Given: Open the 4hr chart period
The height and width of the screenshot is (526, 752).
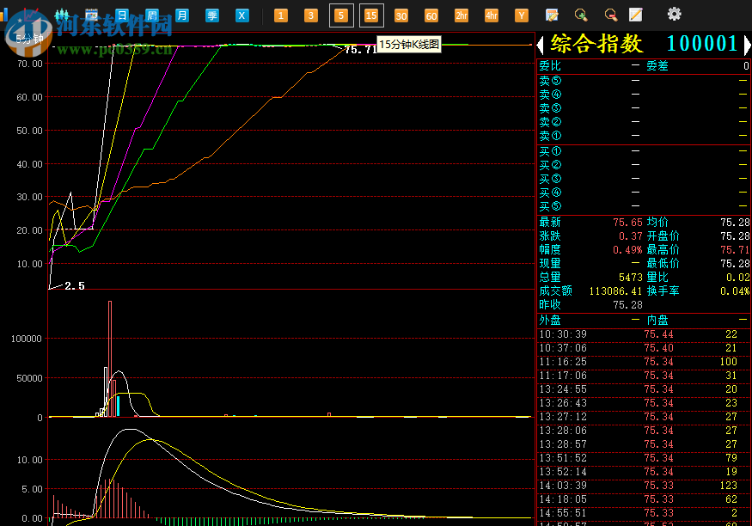Looking at the screenshot, I should click(x=492, y=15).
